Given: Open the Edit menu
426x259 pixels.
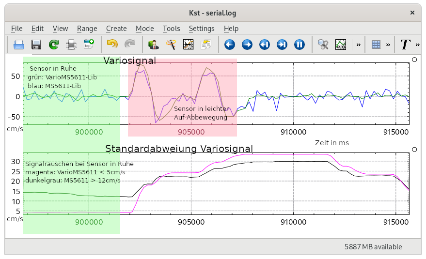Looking at the screenshot, I should pyautogui.click(x=37, y=29).
